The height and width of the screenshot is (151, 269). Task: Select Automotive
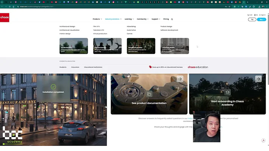[x=131, y=30]
